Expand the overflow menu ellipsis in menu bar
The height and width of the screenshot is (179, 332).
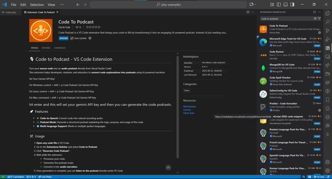click(62, 4)
